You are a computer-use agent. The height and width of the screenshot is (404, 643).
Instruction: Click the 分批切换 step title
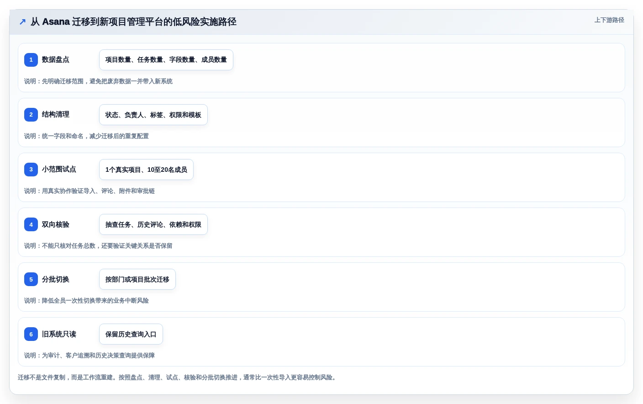[x=56, y=279]
